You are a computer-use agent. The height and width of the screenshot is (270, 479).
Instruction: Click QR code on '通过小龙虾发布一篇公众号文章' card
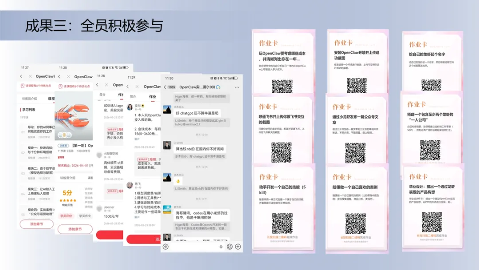point(355,153)
